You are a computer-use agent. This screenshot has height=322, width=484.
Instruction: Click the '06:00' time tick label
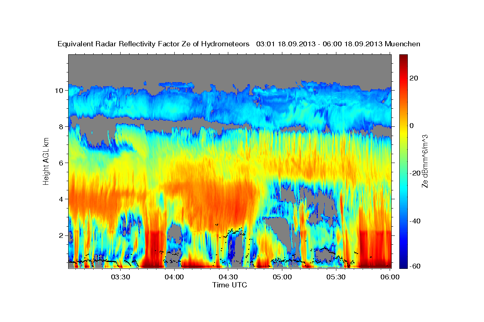(390, 277)
